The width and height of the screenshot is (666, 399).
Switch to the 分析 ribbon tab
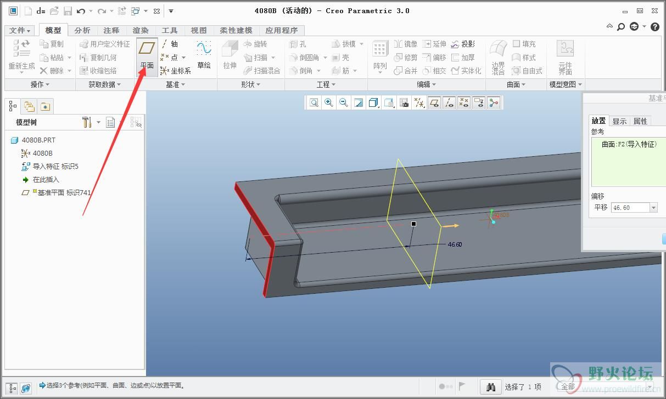pyautogui.click(x=82, y=30)
